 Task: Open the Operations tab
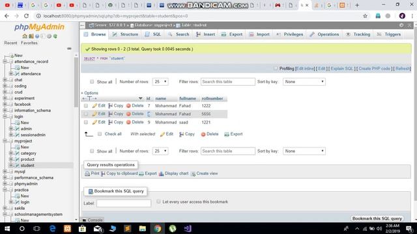tap(324, 34)
